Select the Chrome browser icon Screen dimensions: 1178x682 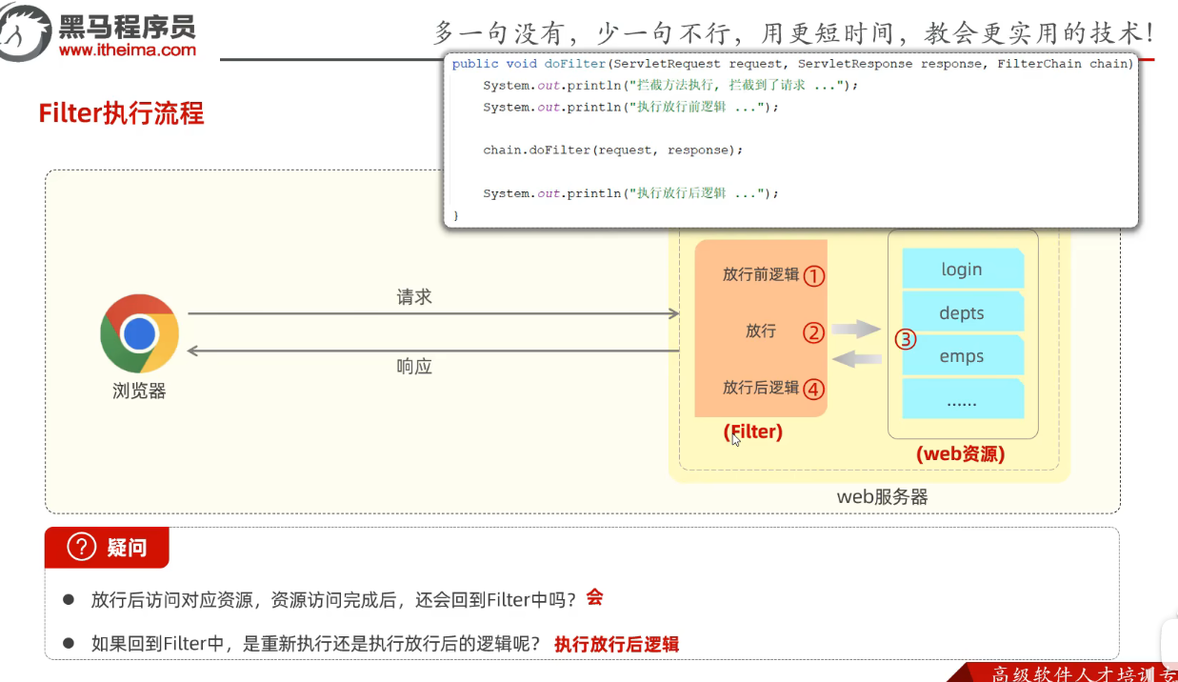(x=138, y=333)
